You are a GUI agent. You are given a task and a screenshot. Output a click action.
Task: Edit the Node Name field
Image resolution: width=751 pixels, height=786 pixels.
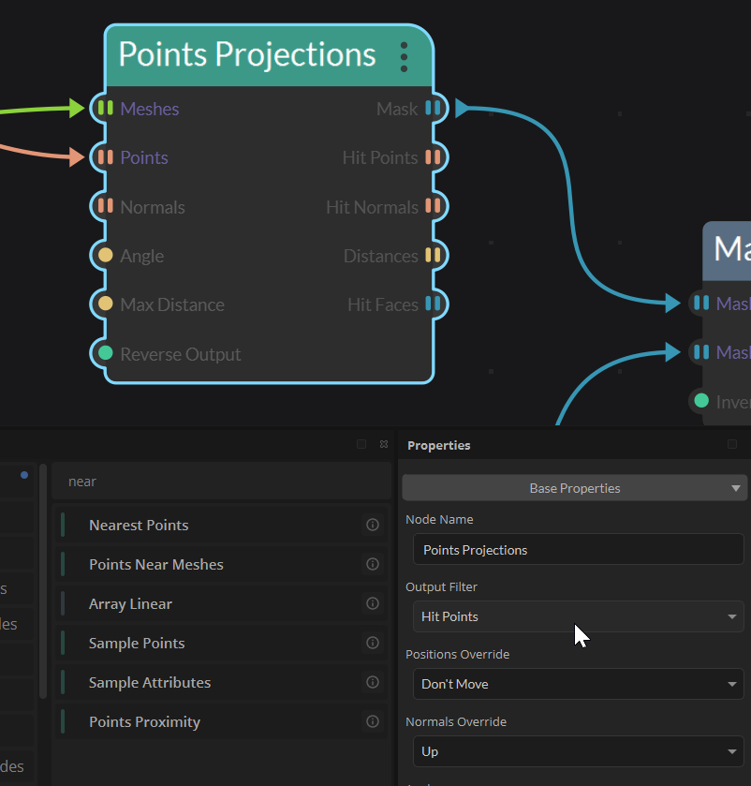coord(578,549)
